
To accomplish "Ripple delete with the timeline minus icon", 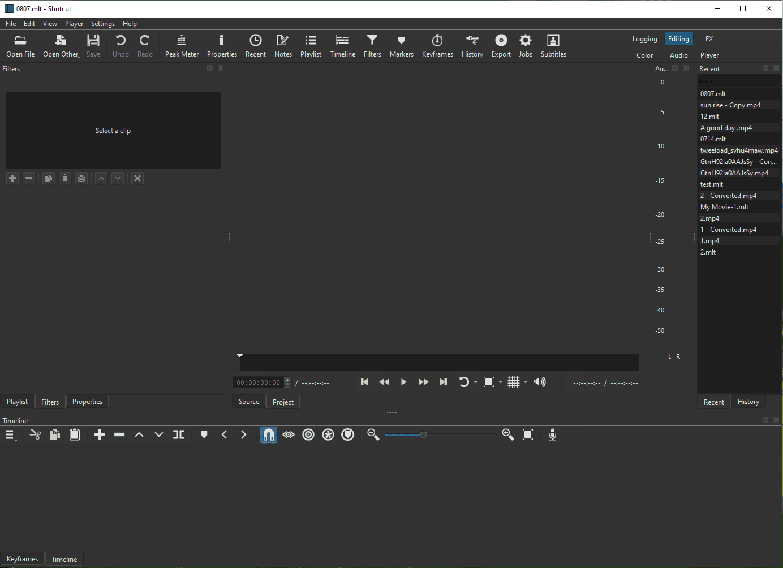I will [x=119, y=434].
